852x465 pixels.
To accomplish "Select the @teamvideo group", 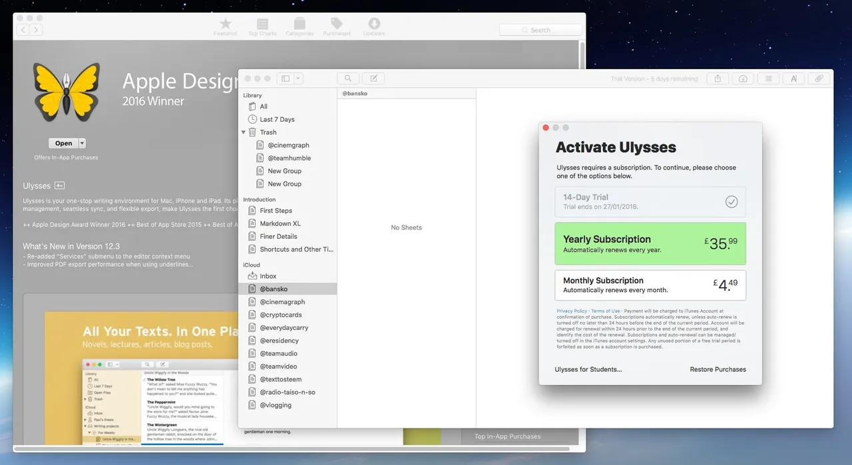I will pos(288,367).
